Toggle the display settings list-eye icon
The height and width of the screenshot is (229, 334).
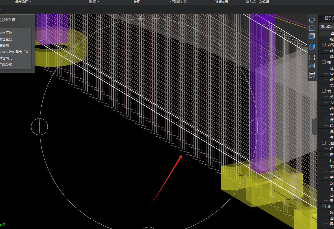click(x=312, y=75)
